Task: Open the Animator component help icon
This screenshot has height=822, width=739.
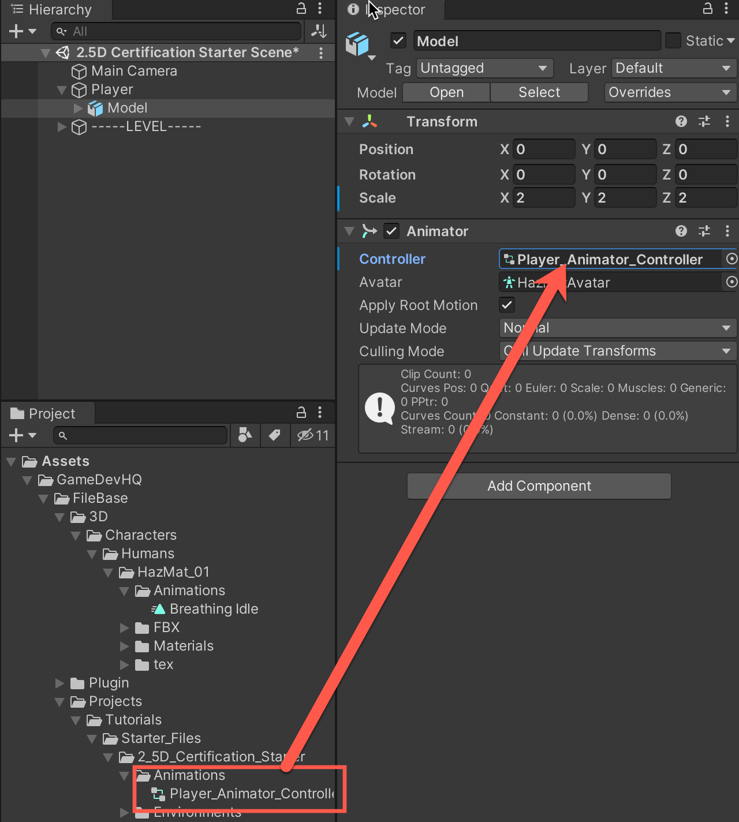Action: tap(681, 231)
